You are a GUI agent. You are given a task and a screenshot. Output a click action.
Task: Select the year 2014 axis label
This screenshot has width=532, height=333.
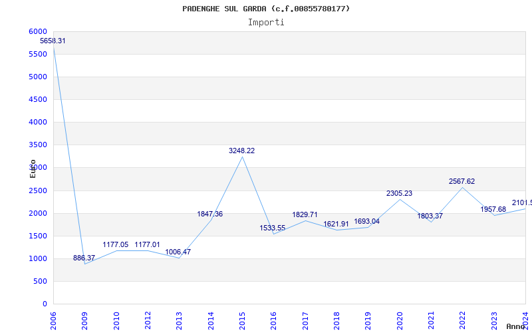coord(211,320)
